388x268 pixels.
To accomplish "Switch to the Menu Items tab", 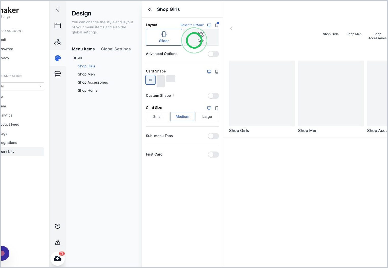I will pyautogui.click(x=83, y=49).
